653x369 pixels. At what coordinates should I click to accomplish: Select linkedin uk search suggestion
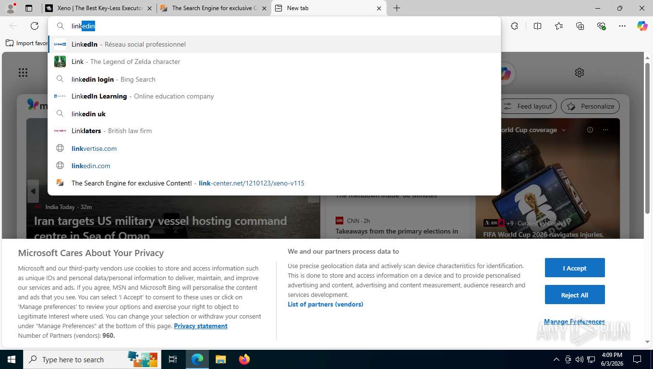pos(274,114)
